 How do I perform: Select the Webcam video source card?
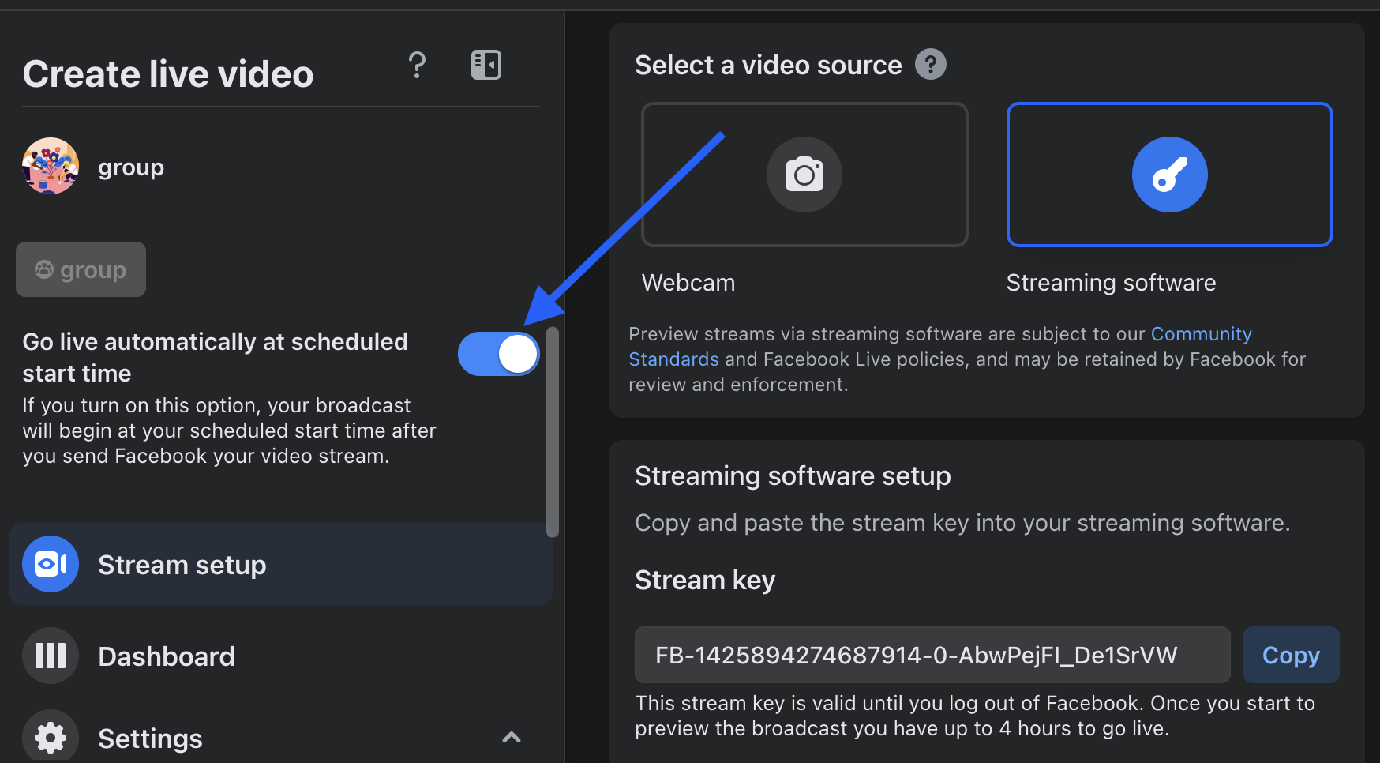[804, 175]
